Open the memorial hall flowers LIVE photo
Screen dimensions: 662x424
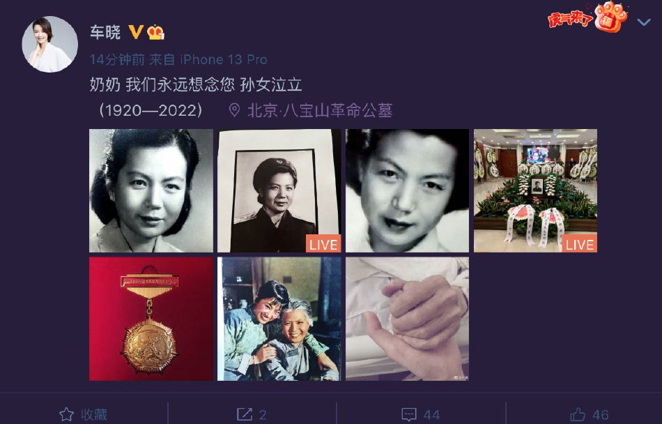[x=535, y=191]
